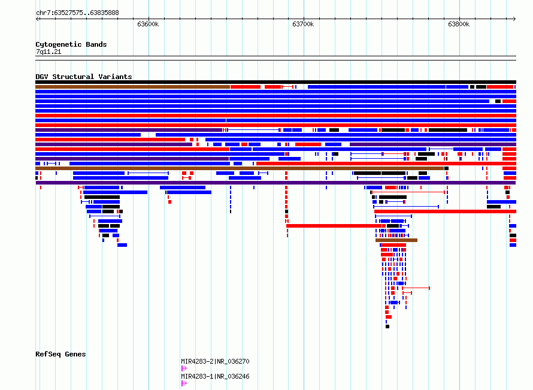The width and height of the screenshot is (533, 390).
Task: Select the topmost full-width black variant bar
Action: coord(275,82)
